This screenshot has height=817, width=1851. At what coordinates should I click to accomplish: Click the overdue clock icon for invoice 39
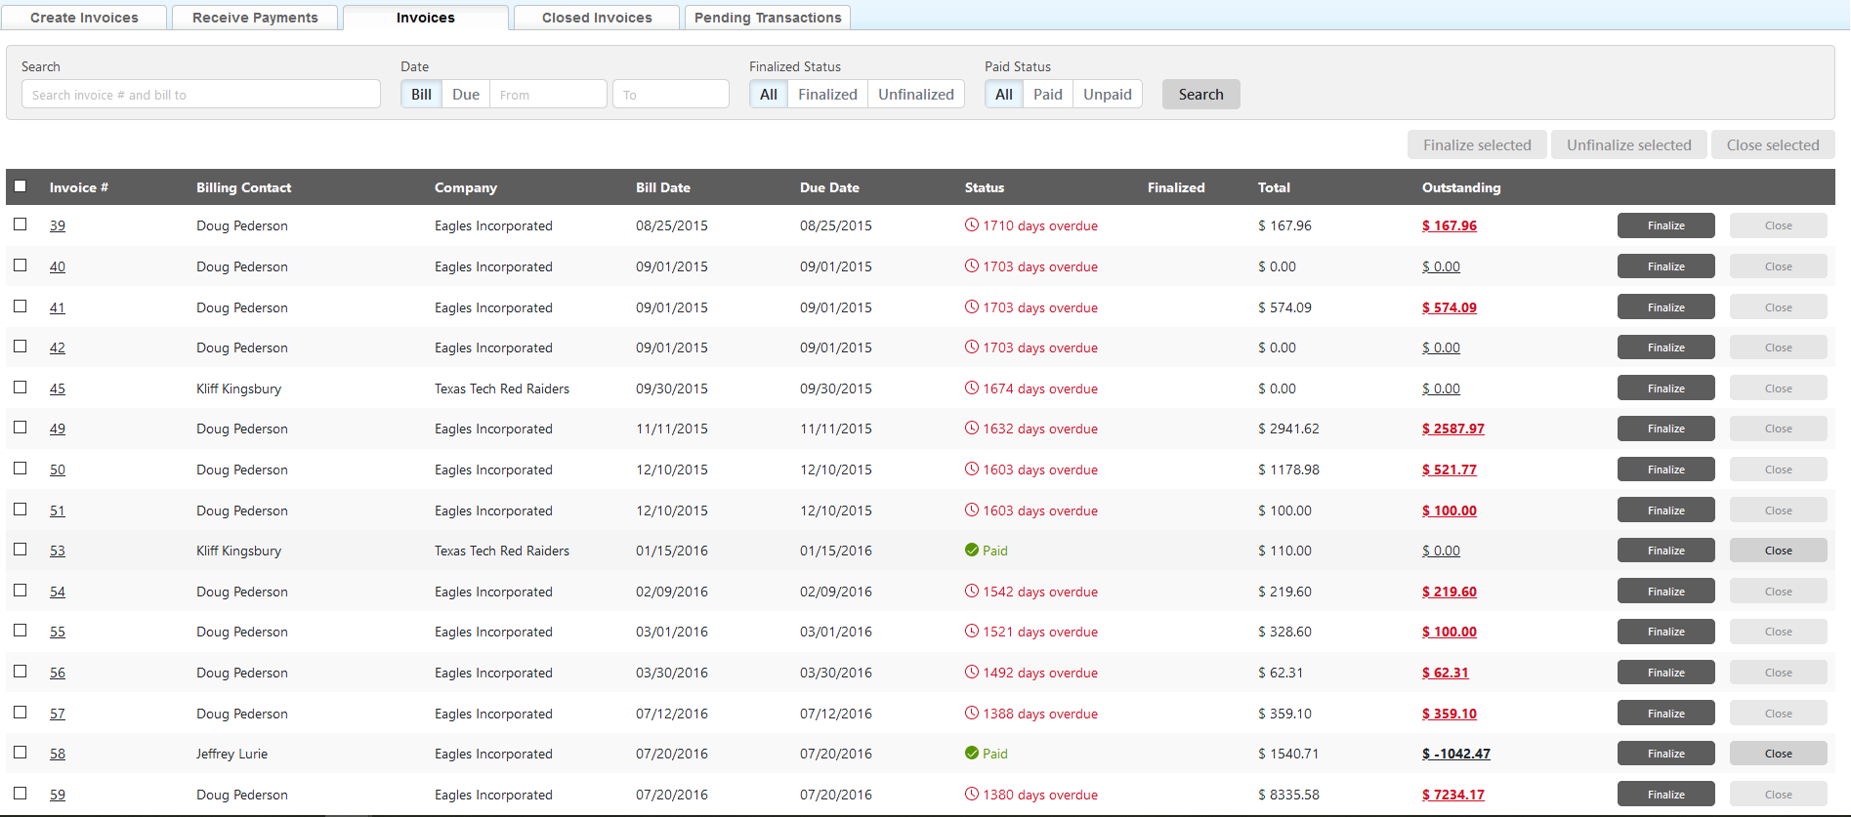coord(971,225)
